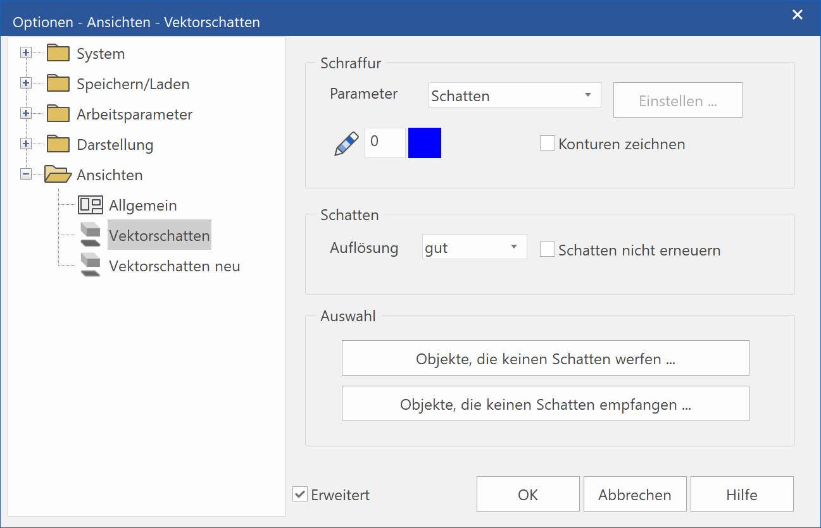Click Objekte, die keinen Schatten werfen
Viewport: 821px width, 528px height.
546,358
